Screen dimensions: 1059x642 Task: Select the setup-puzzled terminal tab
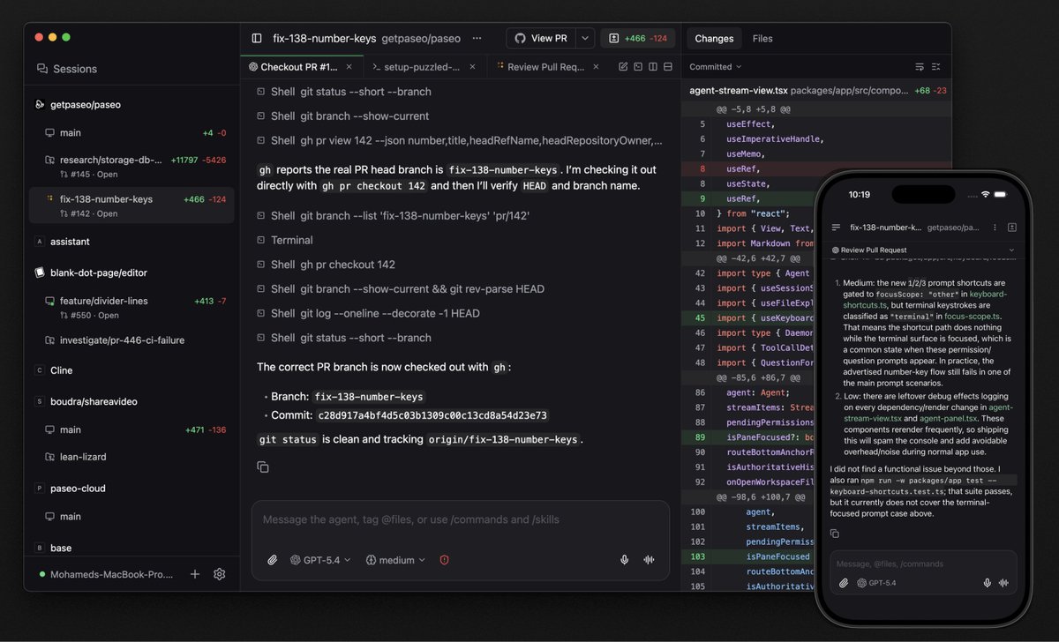point(416,66)
